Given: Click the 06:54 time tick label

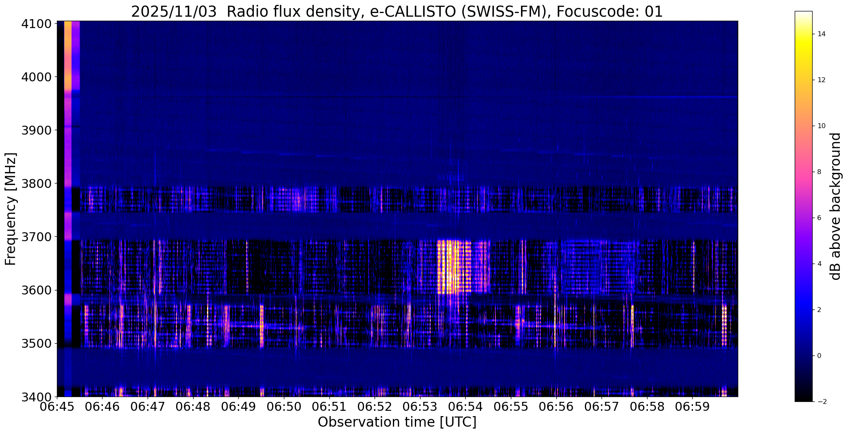Looking at the screenshot, I should 465,407.
